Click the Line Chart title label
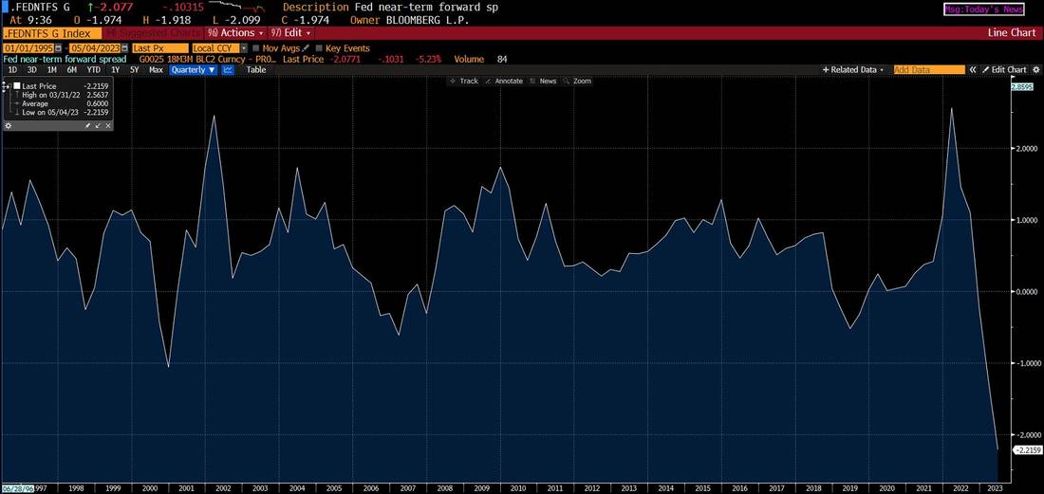This screenshot has width=1044, height=494. click(1012, 32)
